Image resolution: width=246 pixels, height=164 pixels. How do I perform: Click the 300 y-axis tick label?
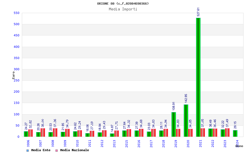point(16,69)
